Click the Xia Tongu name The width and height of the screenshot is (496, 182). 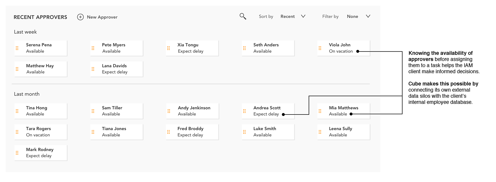188,45
